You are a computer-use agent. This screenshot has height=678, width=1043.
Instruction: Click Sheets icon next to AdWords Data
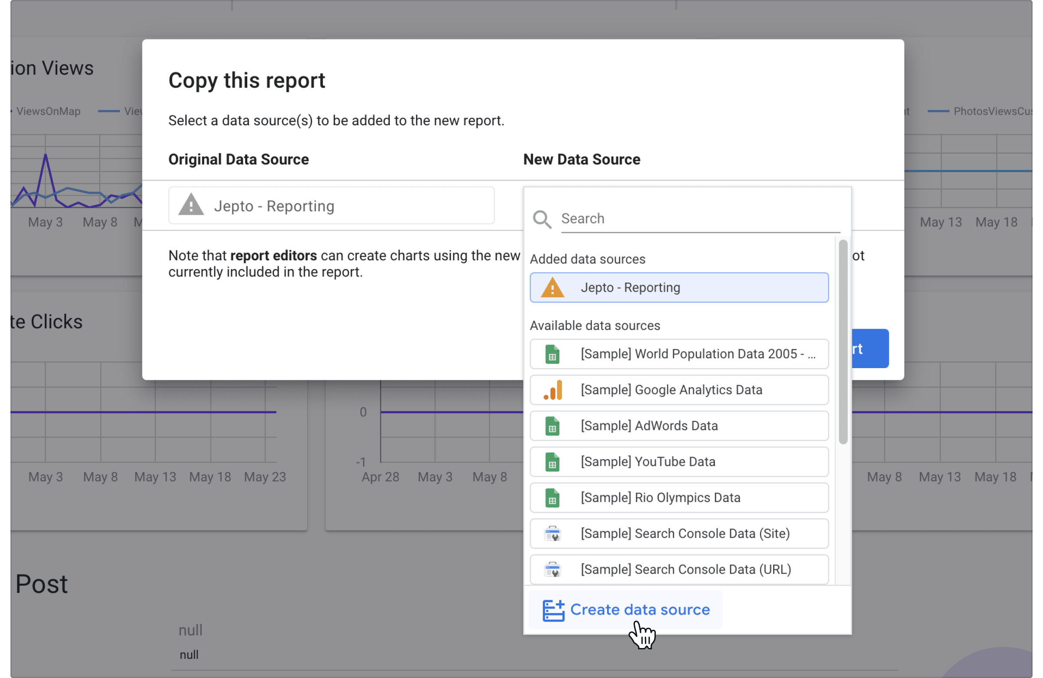tap(552, 426)
